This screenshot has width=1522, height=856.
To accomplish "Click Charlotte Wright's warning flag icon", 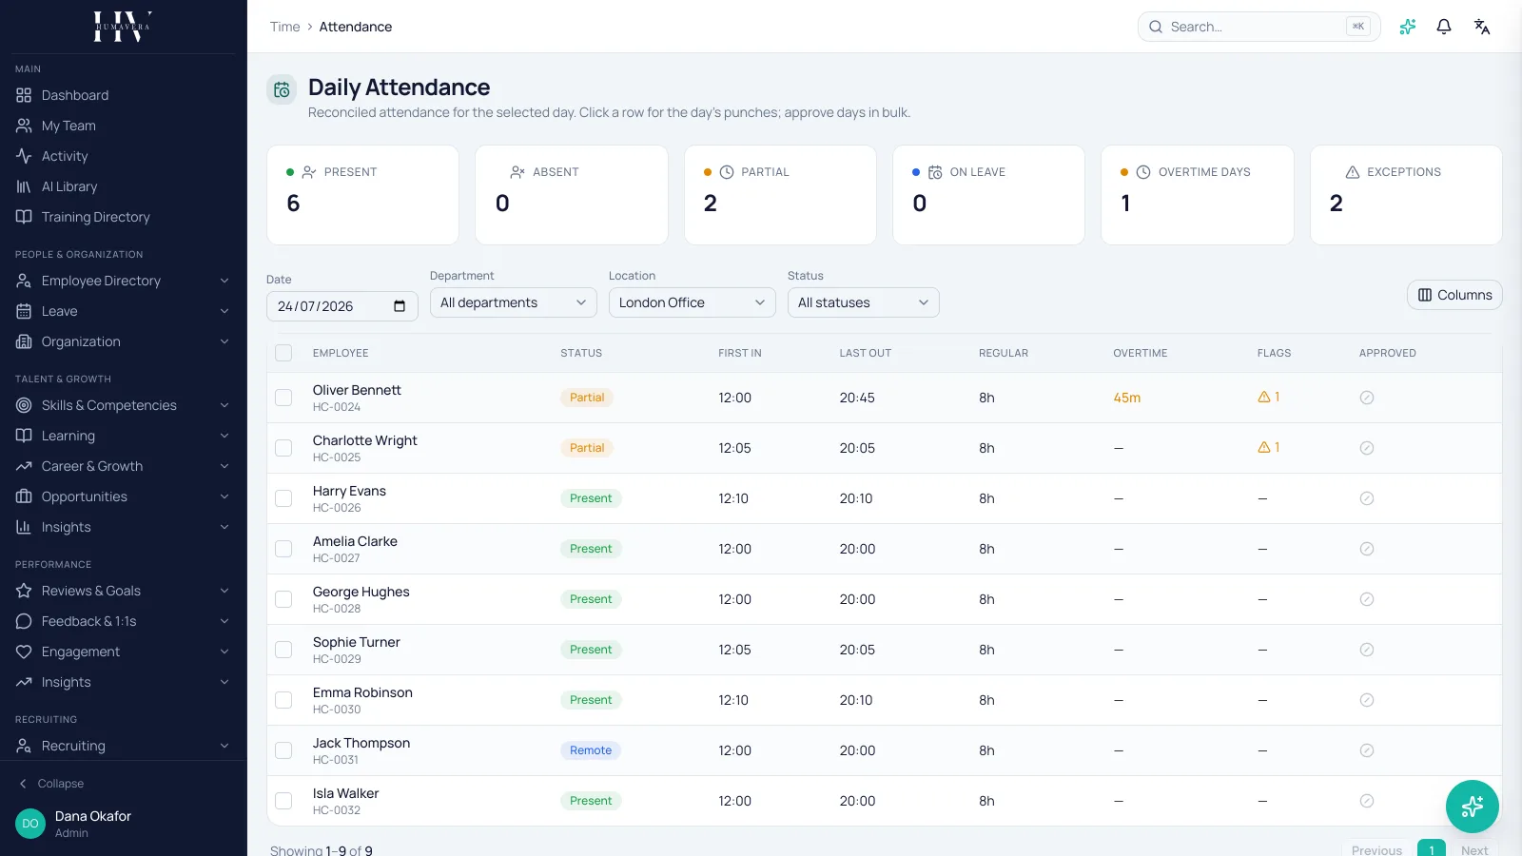I will [x=1264, y=447].
